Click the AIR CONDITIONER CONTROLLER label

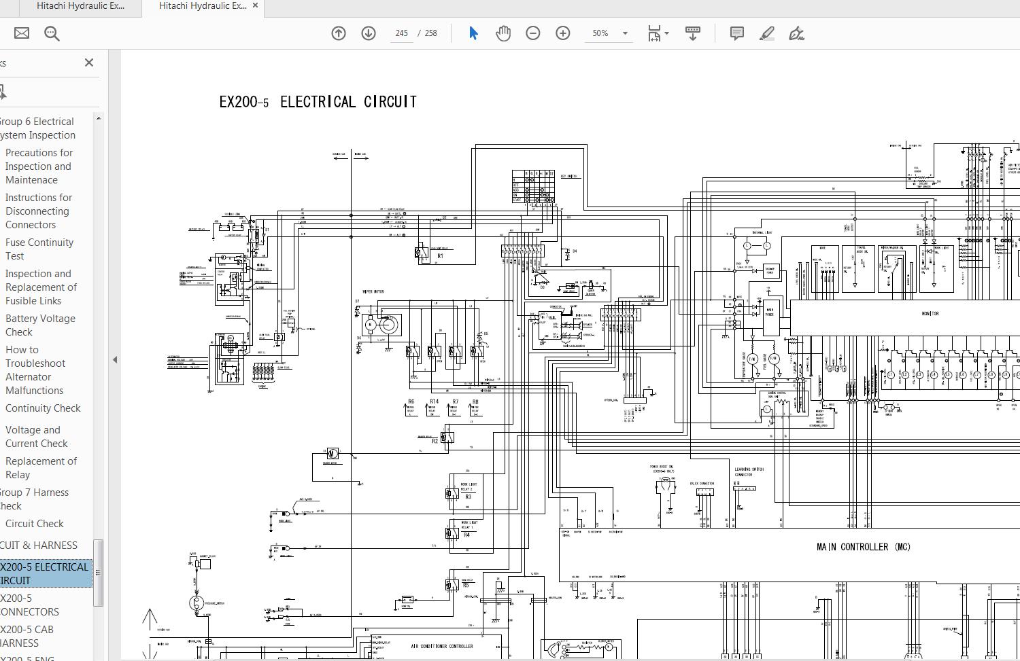pyautogui.click(x=442, y=646)
